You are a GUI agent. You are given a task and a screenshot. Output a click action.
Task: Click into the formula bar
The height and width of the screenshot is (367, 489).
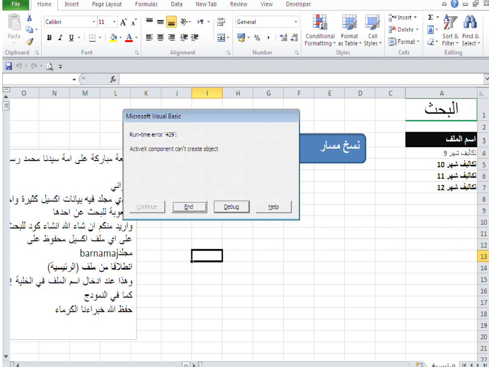click(x=301, y=80)
